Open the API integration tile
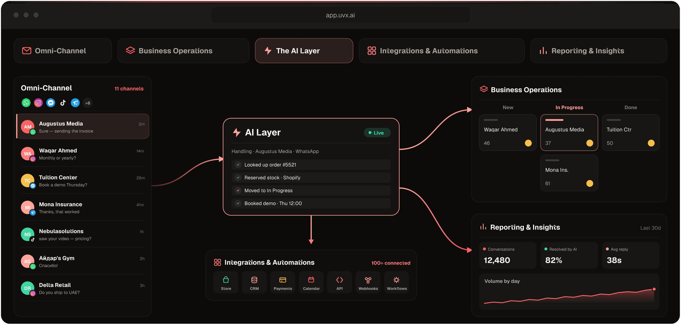Viewport: 681px width, 325px height. point(340,283)
